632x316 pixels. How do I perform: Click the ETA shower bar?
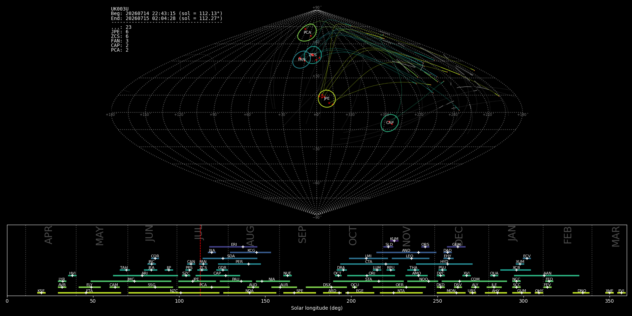(x=90, y=293)
